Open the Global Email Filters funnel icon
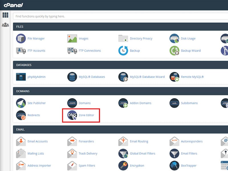This screenshot has height=171, width=228. click(x=123, y=153)
